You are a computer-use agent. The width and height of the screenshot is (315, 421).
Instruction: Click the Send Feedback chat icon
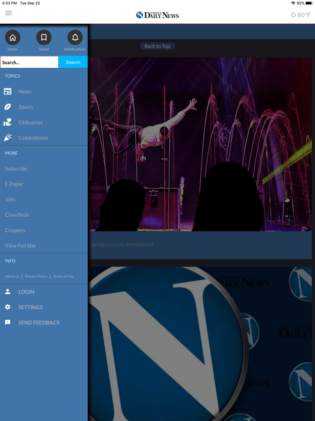(8, 322)
